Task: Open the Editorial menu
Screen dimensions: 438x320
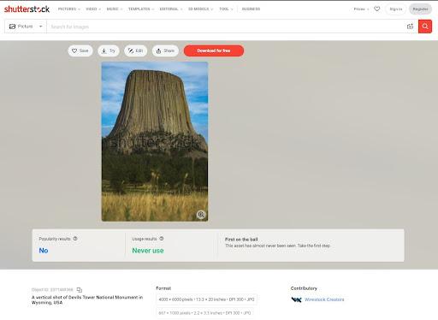Action: click(171, 9)
